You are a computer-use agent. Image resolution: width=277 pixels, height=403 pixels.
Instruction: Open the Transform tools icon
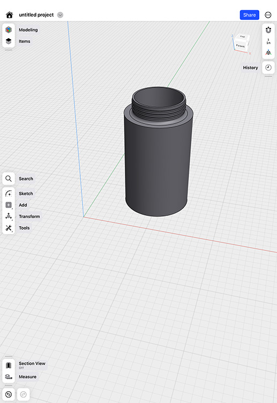pos(9,217)
